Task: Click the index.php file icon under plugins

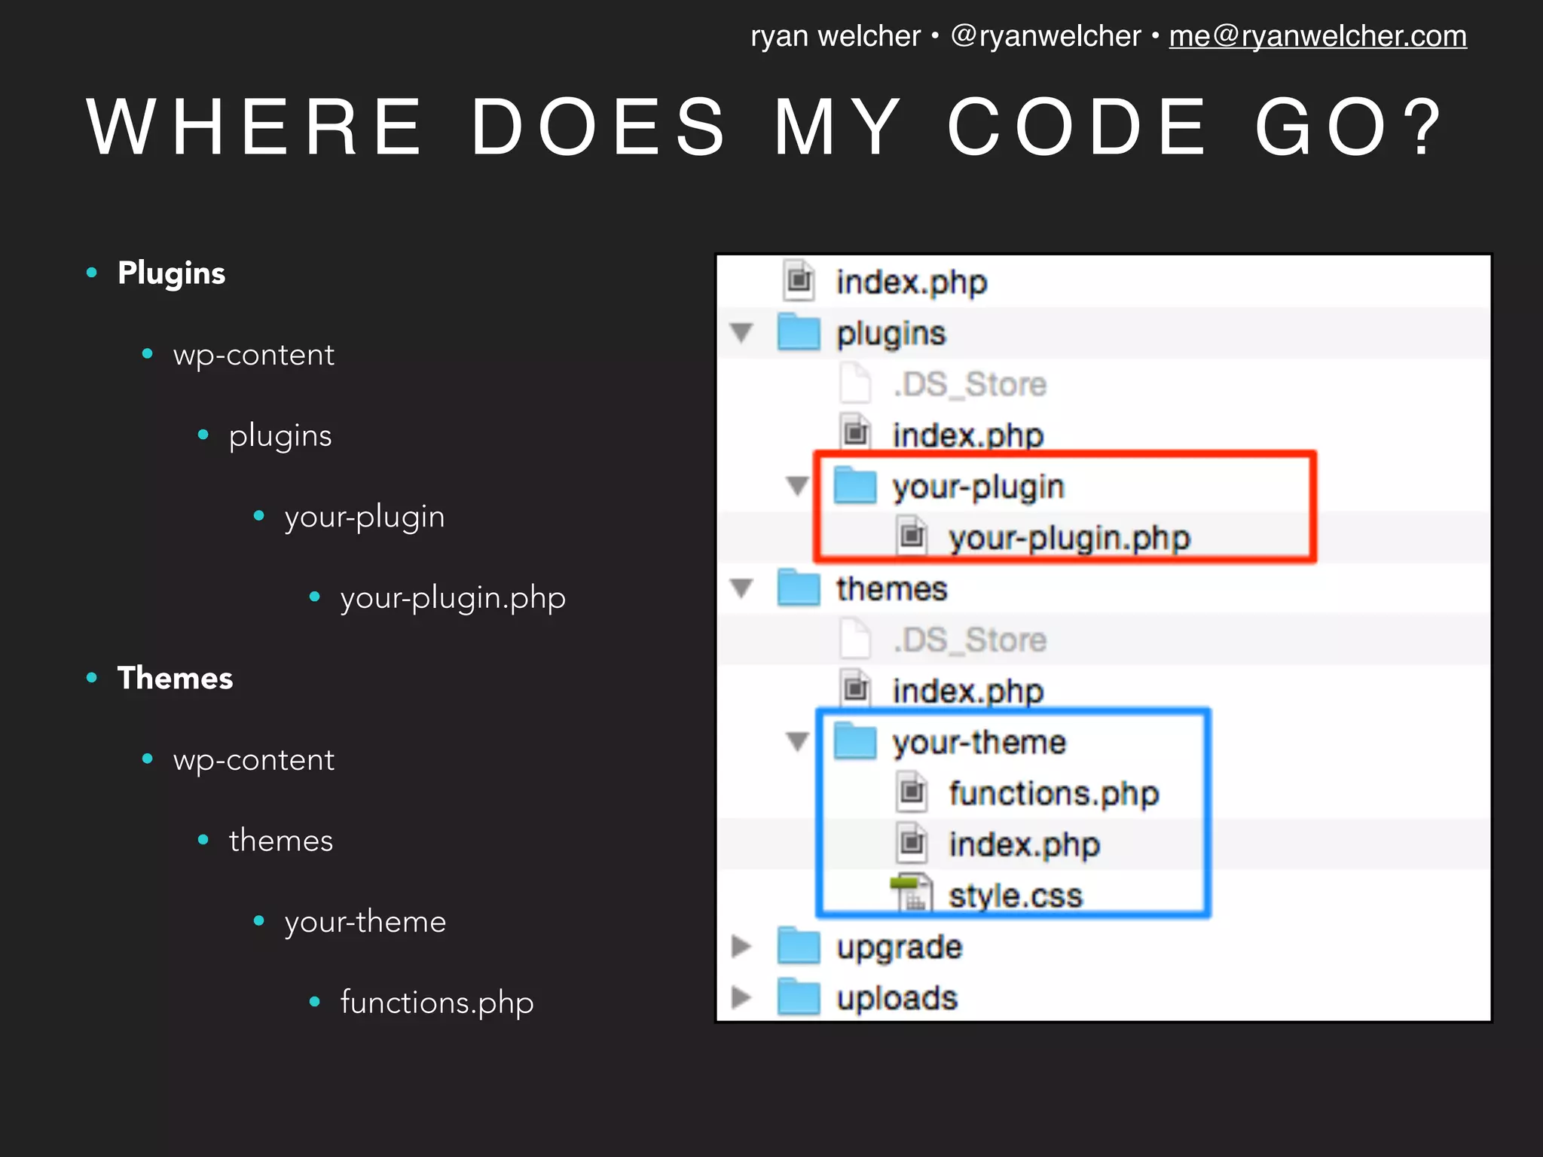Action: 856,432
